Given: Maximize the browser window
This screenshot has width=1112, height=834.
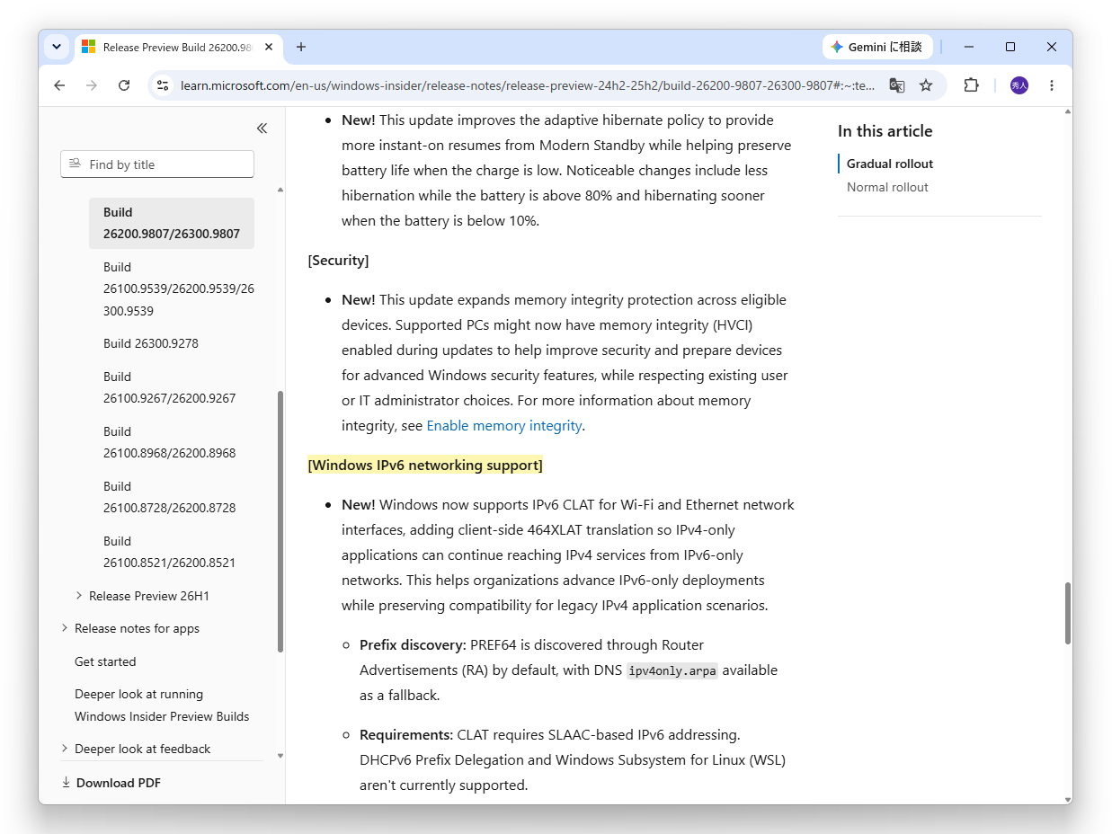Looking at the screenshot, I should coord(1010,47).
